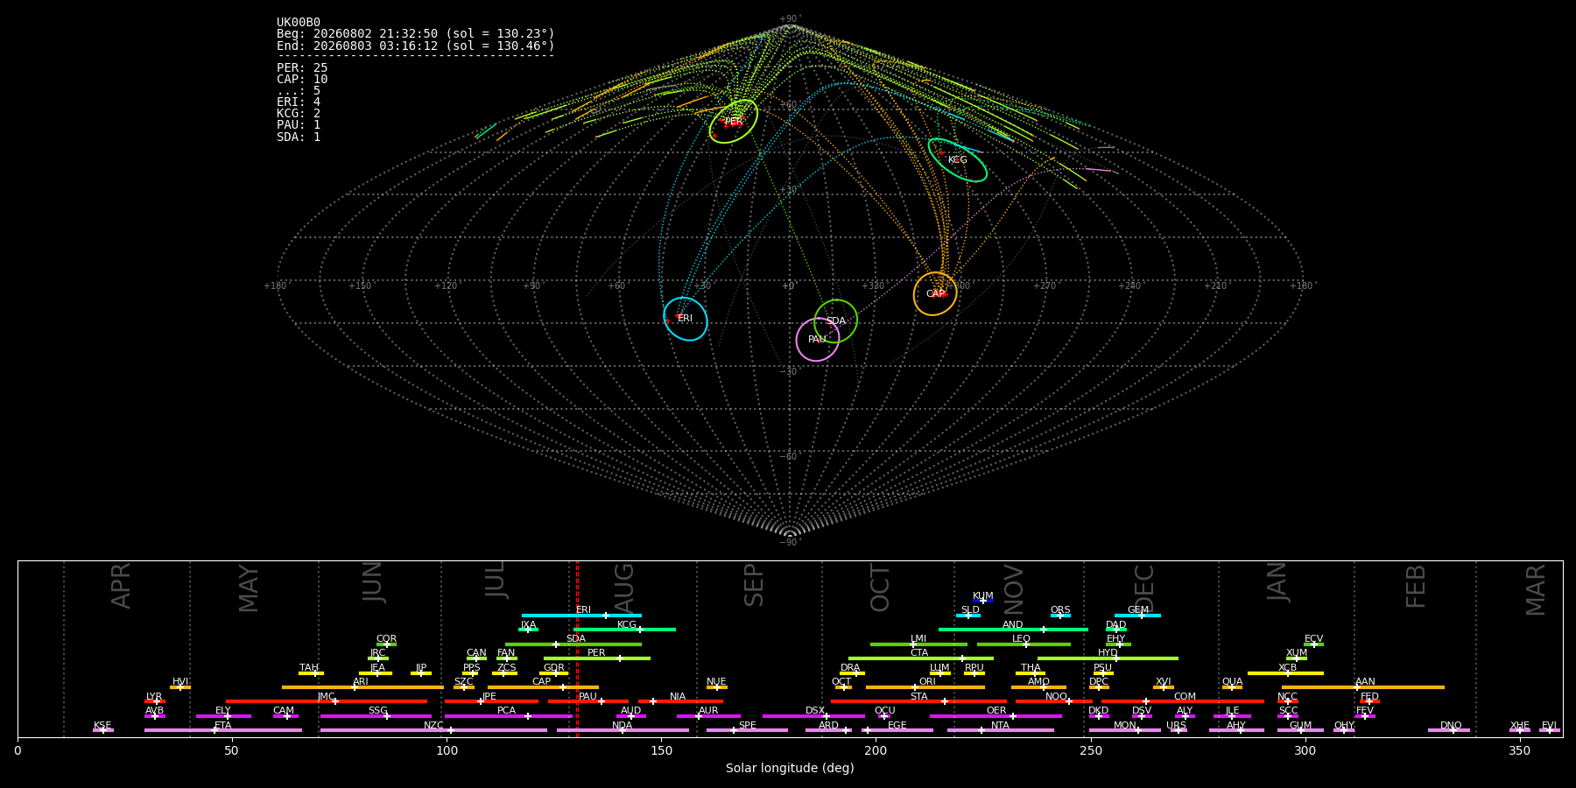Click the KUM shower marker
Viewport: 1576px width, 788px height.
(983, 601)
